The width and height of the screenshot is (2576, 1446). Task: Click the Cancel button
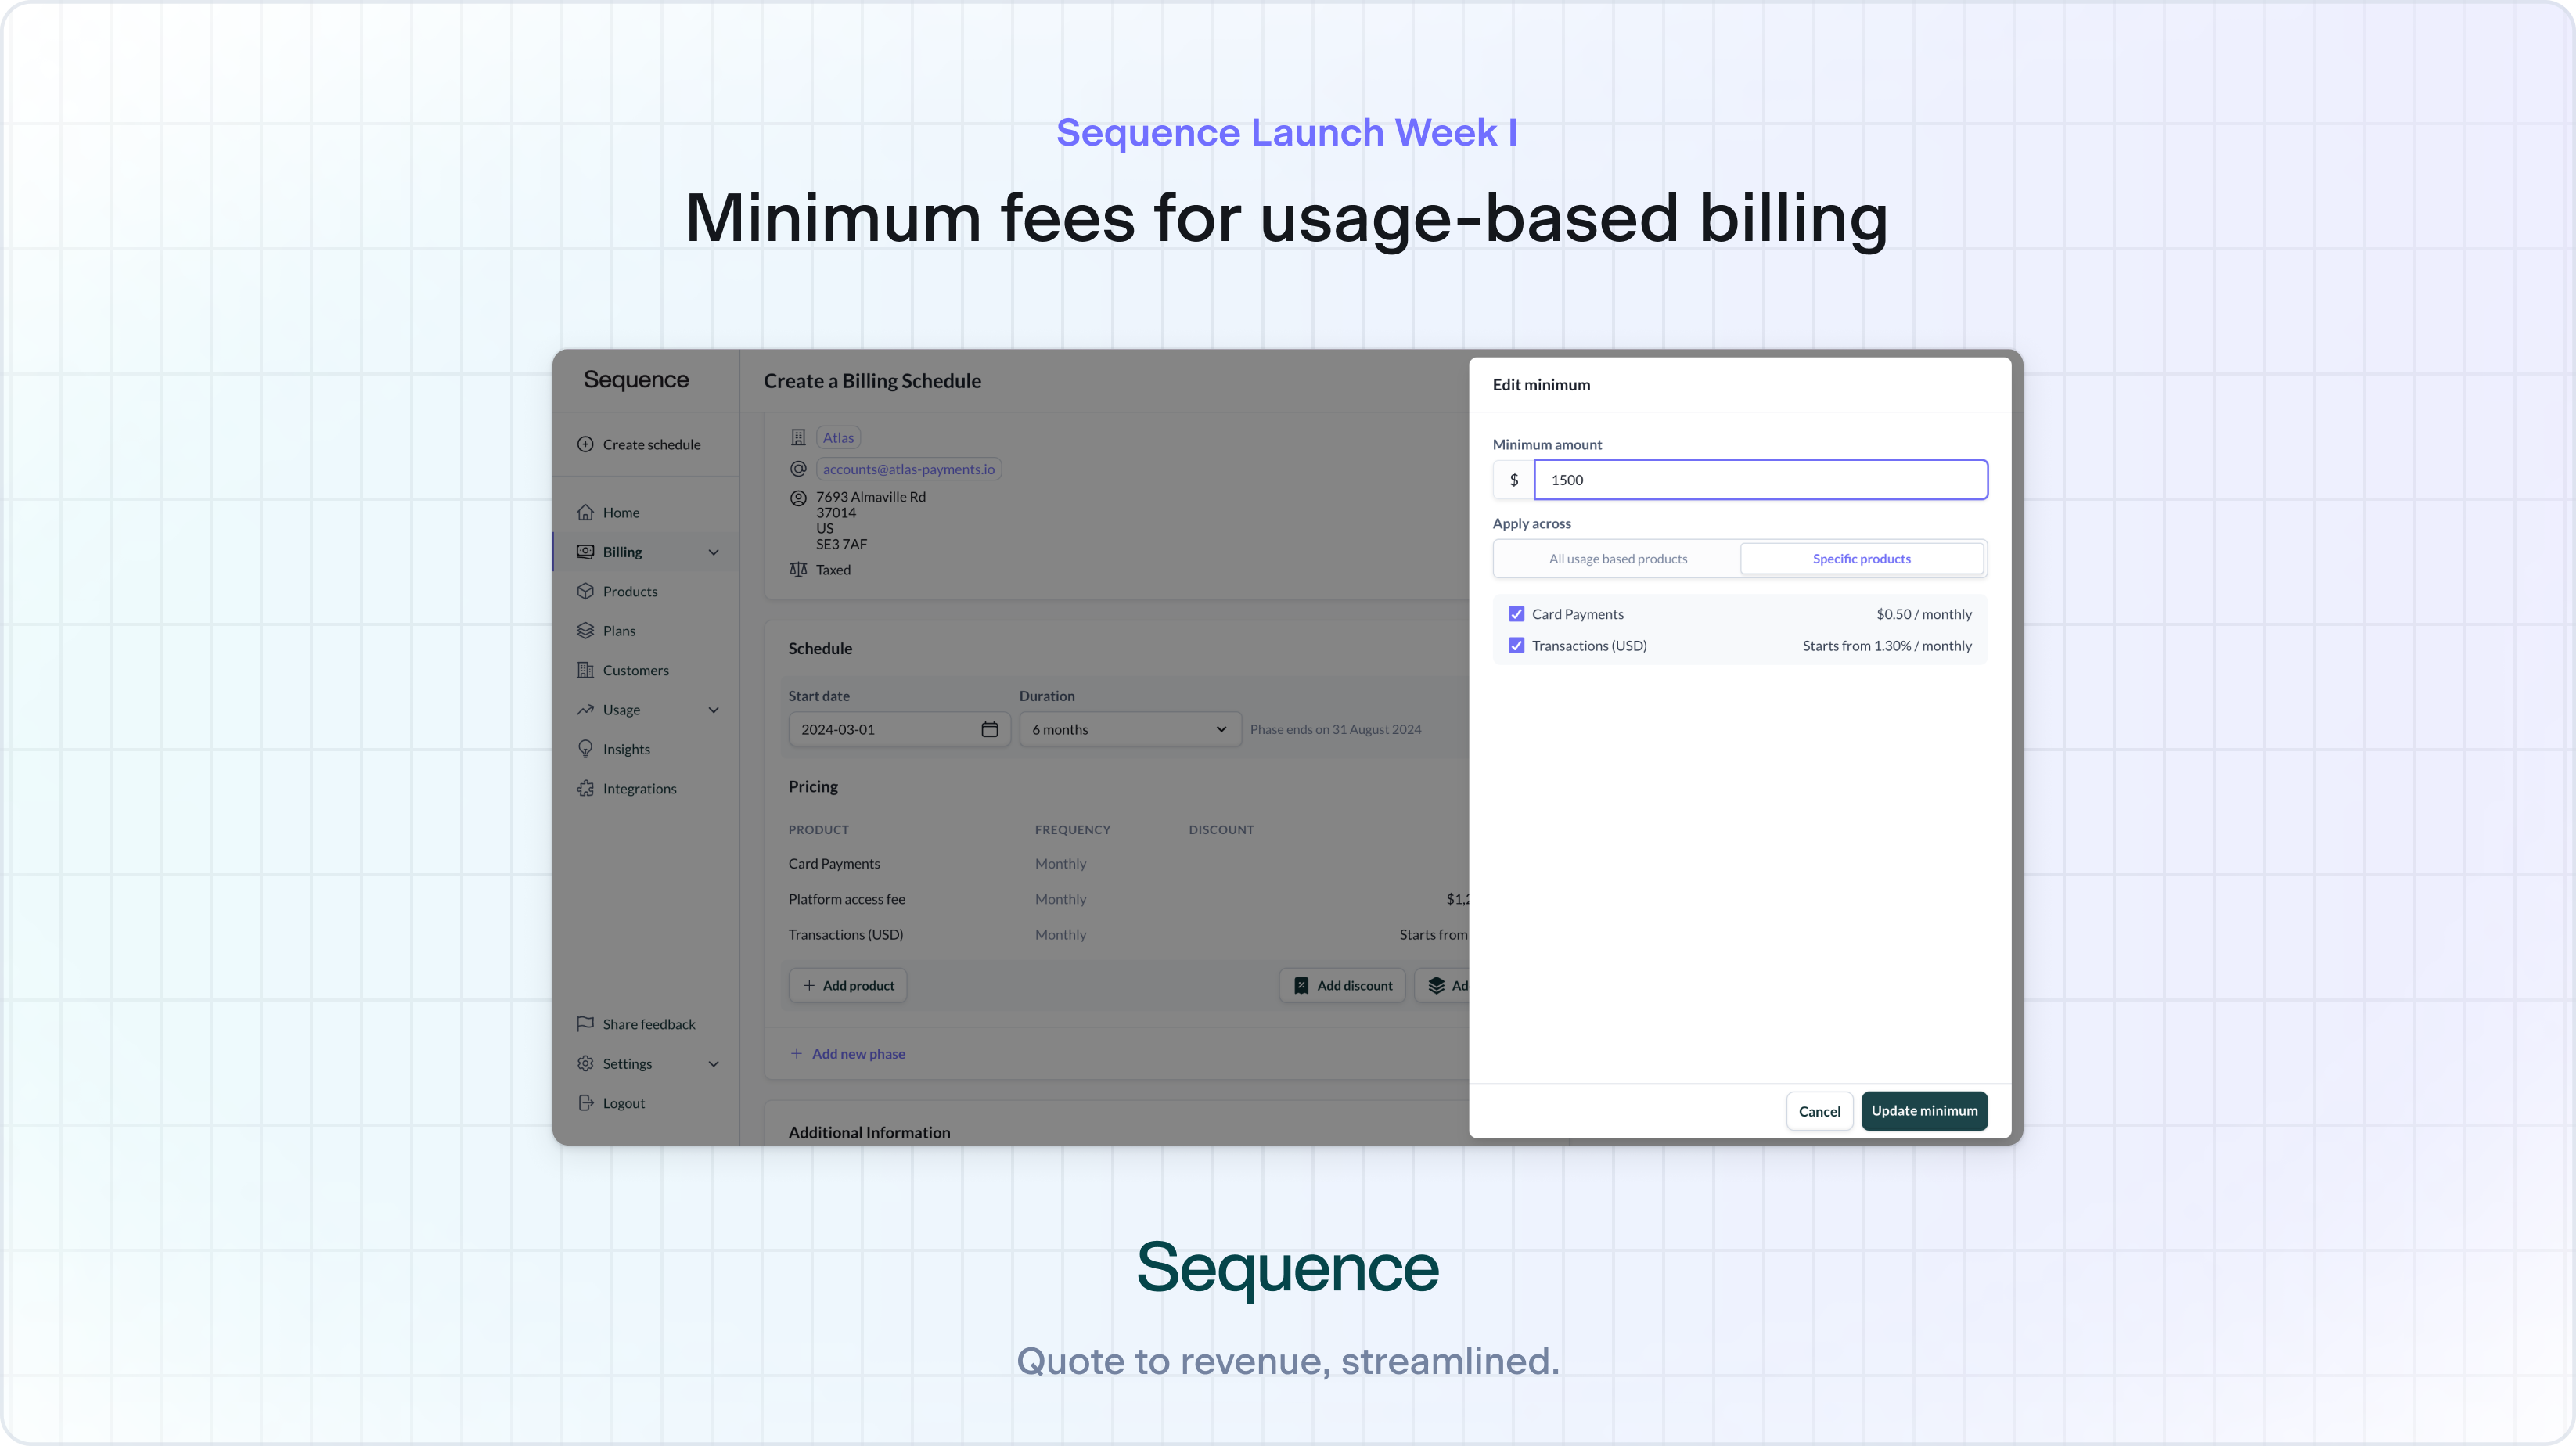pyautogui.click(x=1819, y=1110)
